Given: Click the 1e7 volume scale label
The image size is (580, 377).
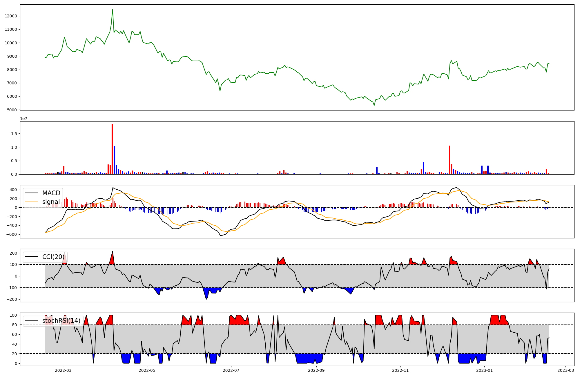Looking at the screenshot, I should click(x=23, y=119).
